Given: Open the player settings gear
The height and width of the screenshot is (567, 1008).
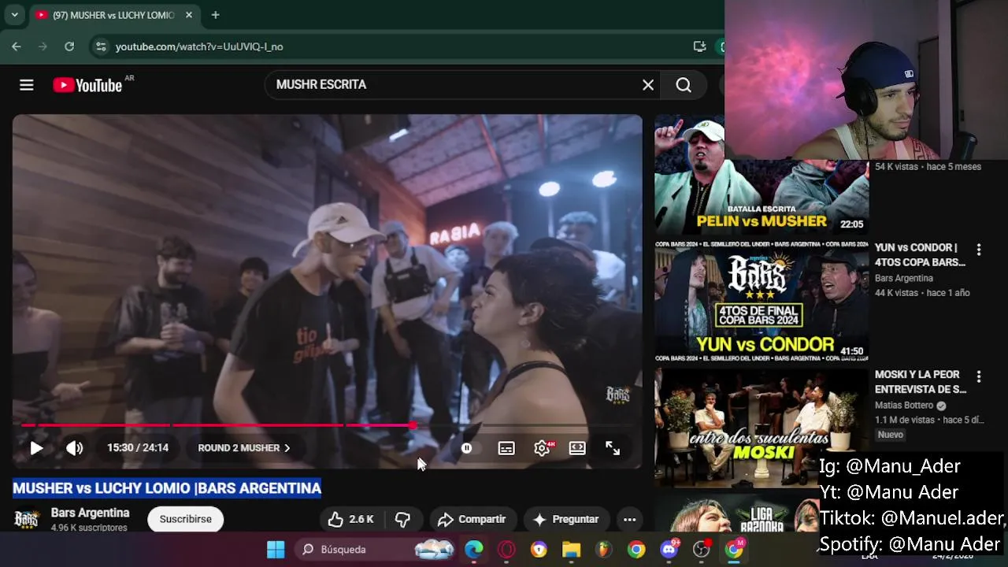Looking at the screenshot, I should (x=542, y=448).
